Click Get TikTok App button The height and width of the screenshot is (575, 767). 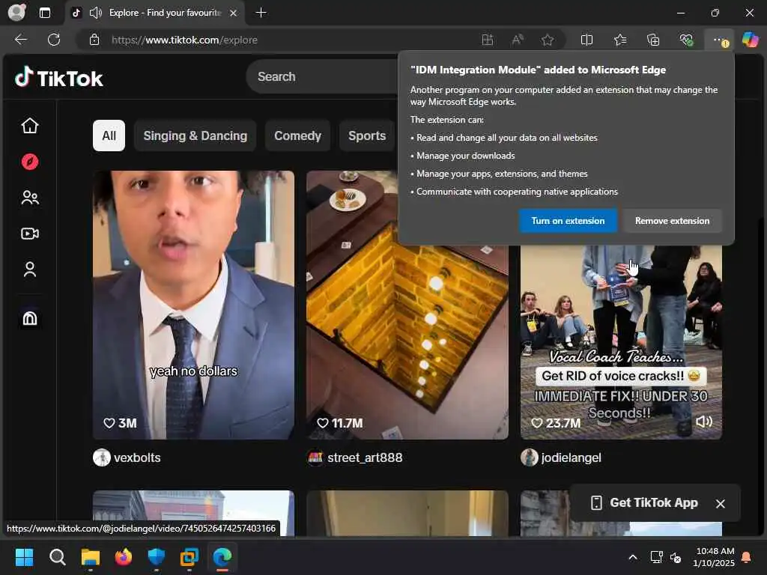pos(644,502)
